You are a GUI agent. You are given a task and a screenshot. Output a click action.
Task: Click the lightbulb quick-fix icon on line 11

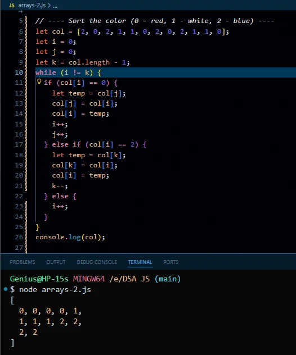click(39, 81)
